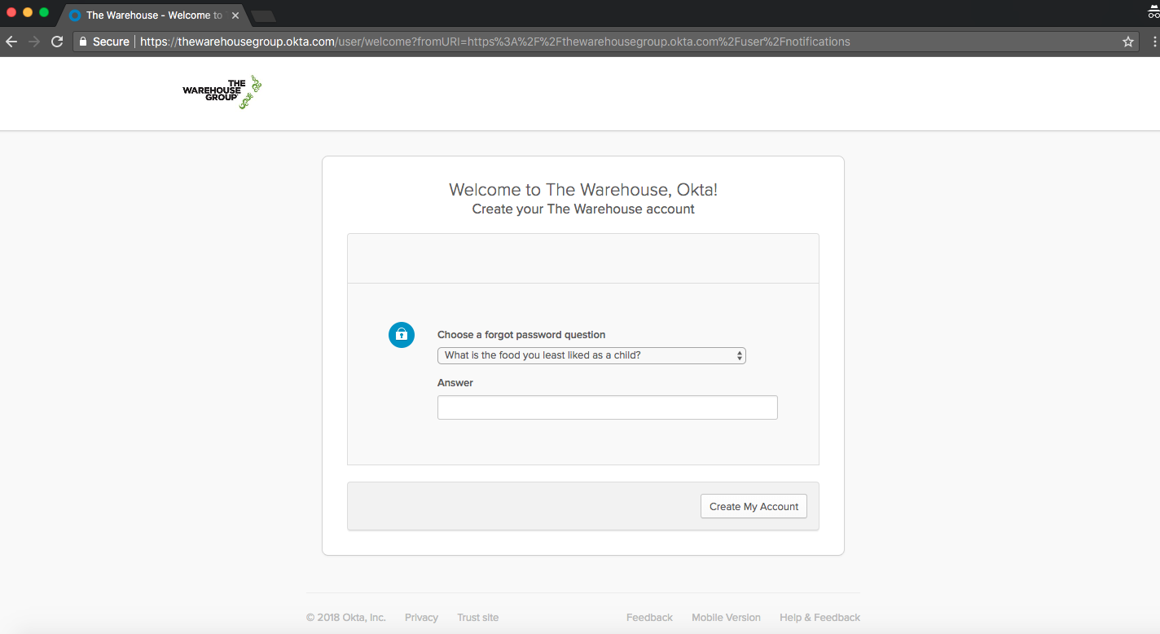The width and height of the screenshot is (1160, 634).
Task: Open a new tab with the blank tab button
Action: click(263, 16)
